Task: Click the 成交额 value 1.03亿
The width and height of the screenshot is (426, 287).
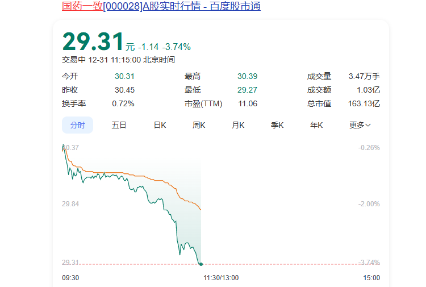Action: coord(368,90)
